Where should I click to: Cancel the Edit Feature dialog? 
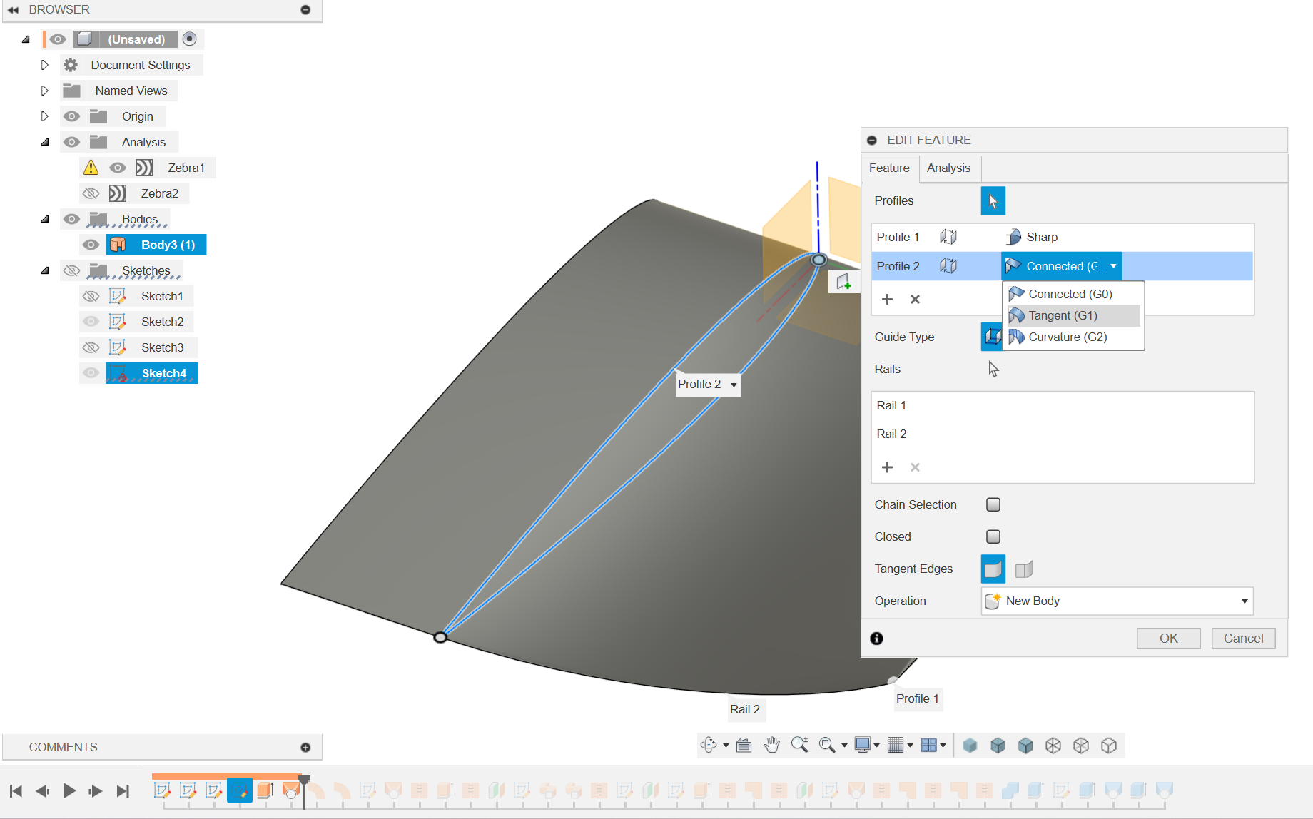coord(1243,638)
